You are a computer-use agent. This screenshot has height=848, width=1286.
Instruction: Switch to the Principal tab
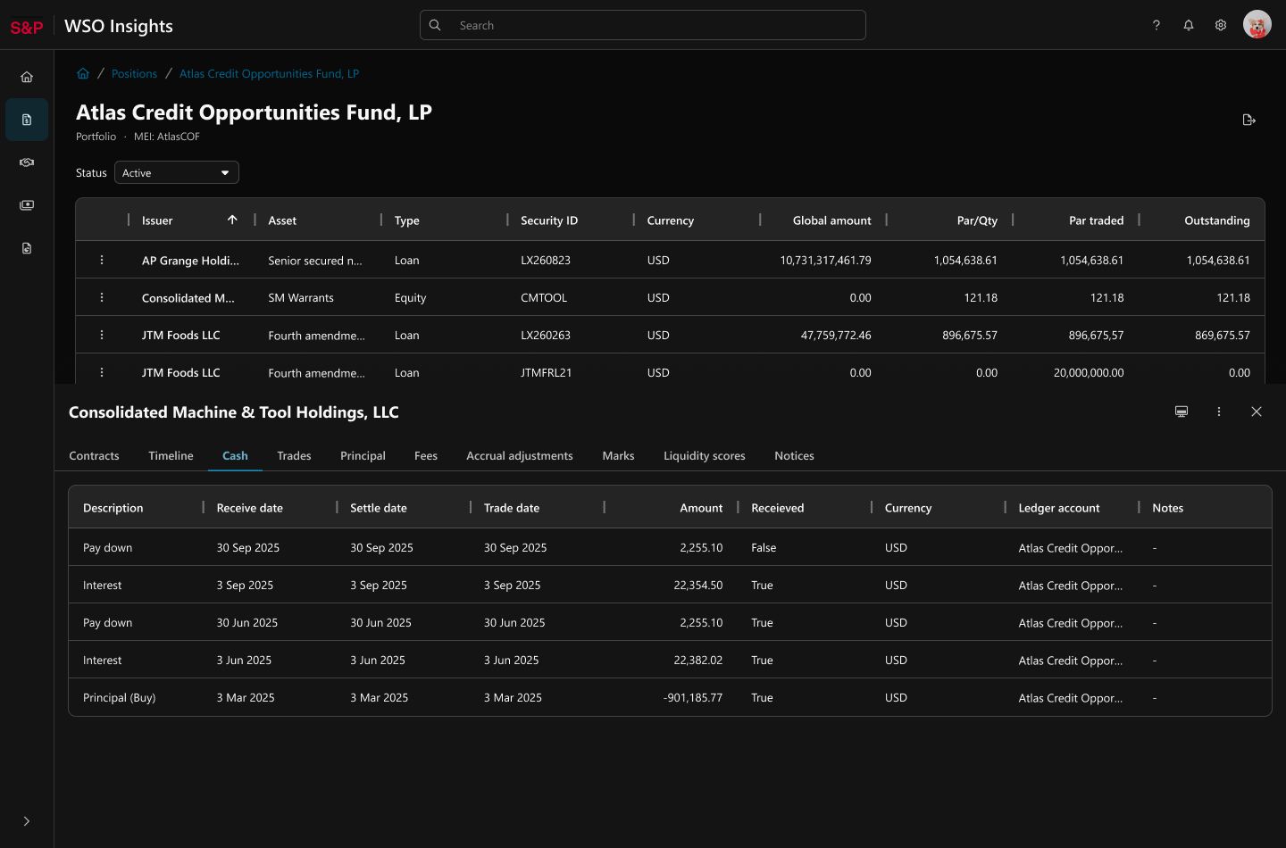tap(363, 456)
